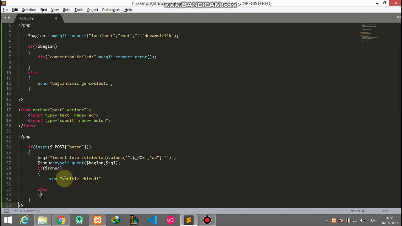Image resolution: width=402 pixels, height=226 pixels.
Task: Click the form method="post" line
Action: (x=55, y=110)
